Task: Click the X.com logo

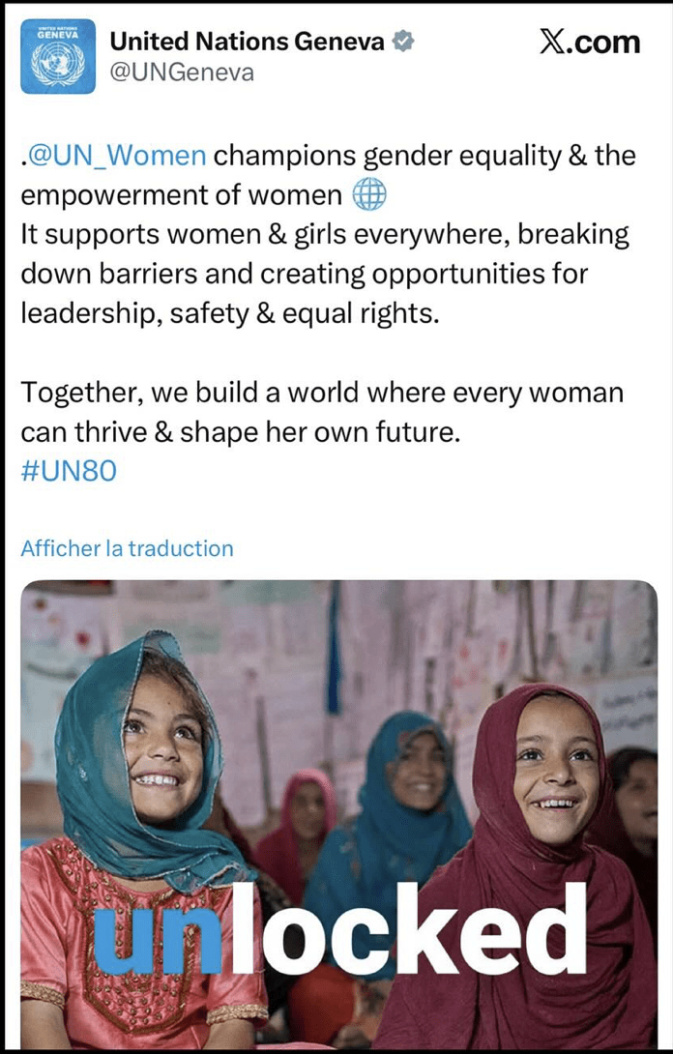Action: (590, 42)
